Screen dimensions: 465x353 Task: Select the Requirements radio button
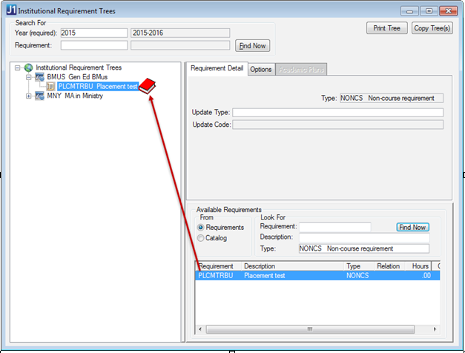201,228
